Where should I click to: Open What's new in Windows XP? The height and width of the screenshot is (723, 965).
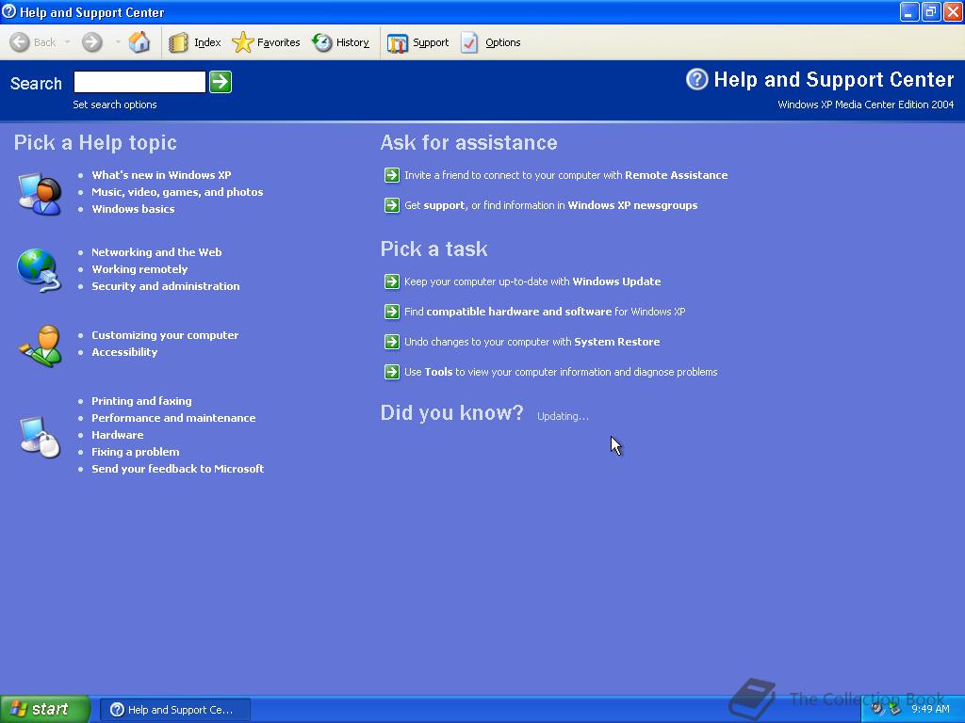[x=161, y=175]
